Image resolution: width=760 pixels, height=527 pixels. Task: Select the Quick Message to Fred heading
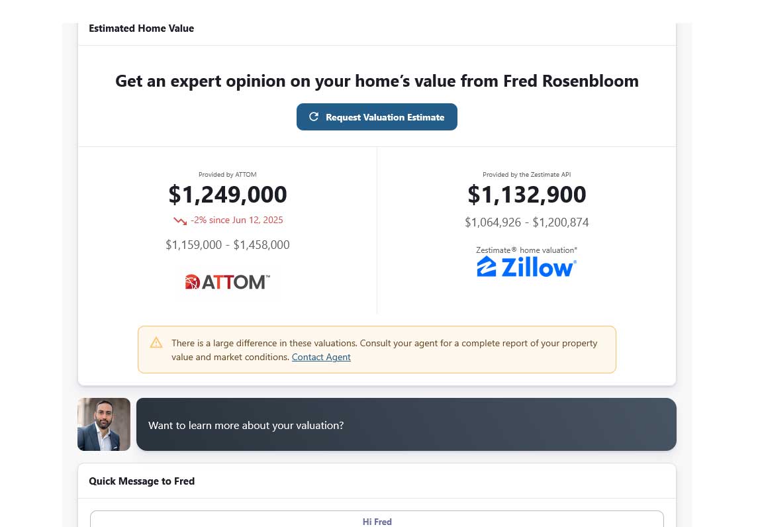coord(142,481)
